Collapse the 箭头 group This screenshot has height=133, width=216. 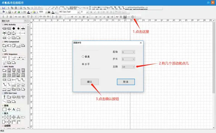(3, 113)
